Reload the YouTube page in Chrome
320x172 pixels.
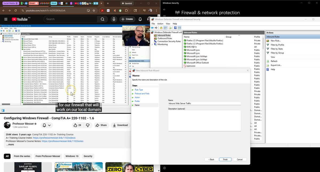[15, 11]
